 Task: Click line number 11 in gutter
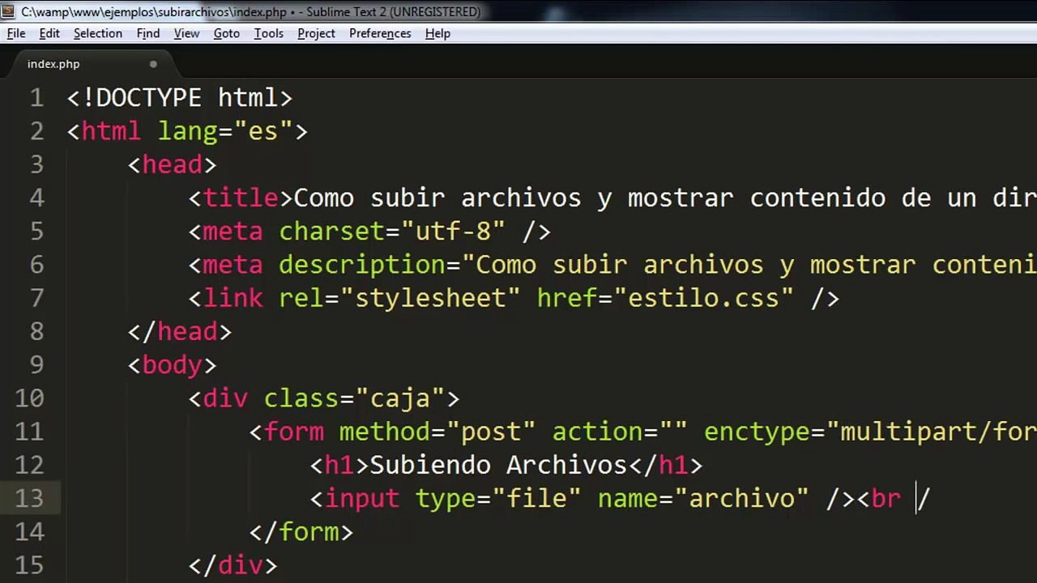pyautogui.click(x=30, y=432)
